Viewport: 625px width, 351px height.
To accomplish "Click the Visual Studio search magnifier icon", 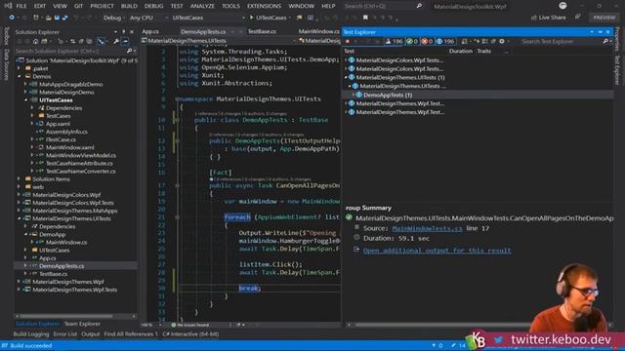I will click(419, 6).
